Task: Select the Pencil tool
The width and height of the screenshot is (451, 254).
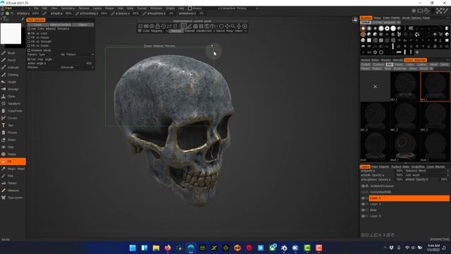Action: [x=11, y=60]
